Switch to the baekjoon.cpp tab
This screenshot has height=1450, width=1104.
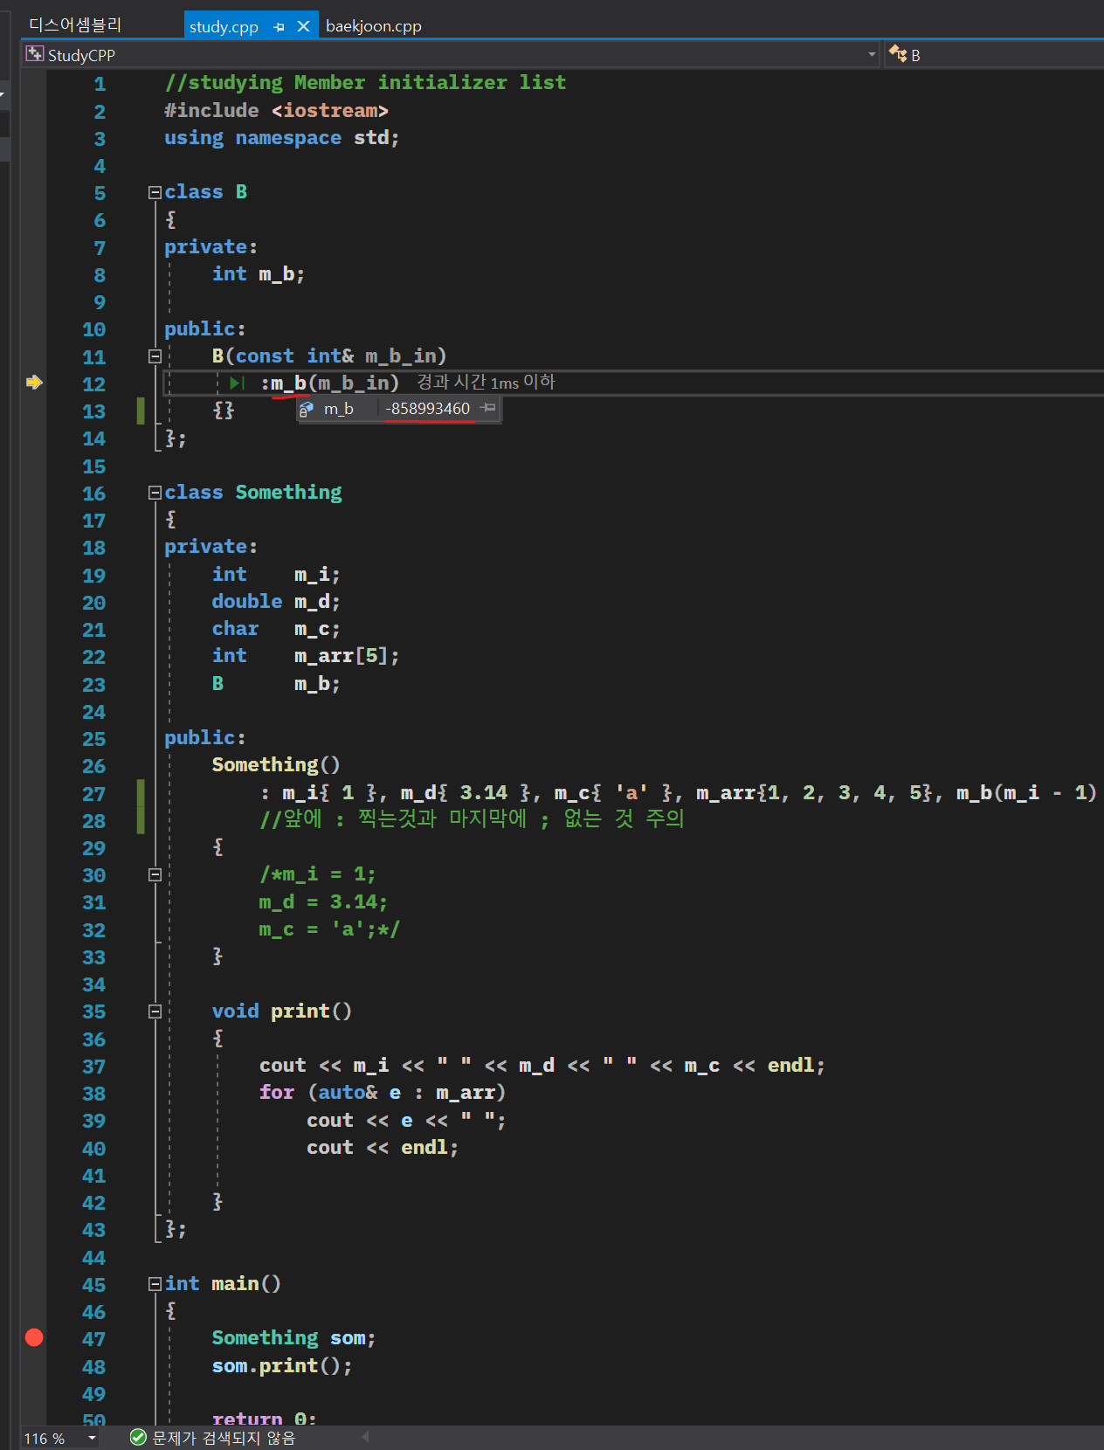pyautogui.click(x=374, y=26)
